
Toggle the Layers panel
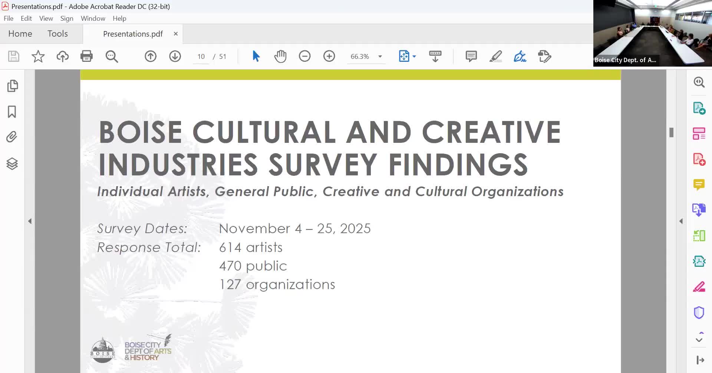point(12,164)
